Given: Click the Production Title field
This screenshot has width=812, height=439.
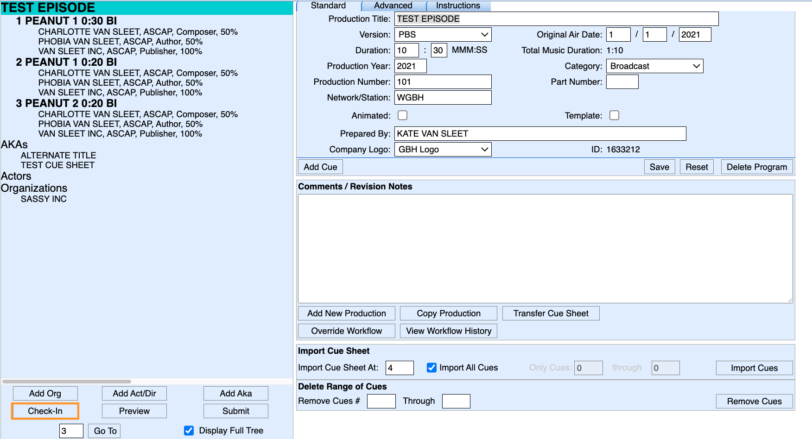Looking at the screenshot, I should 556,19.
